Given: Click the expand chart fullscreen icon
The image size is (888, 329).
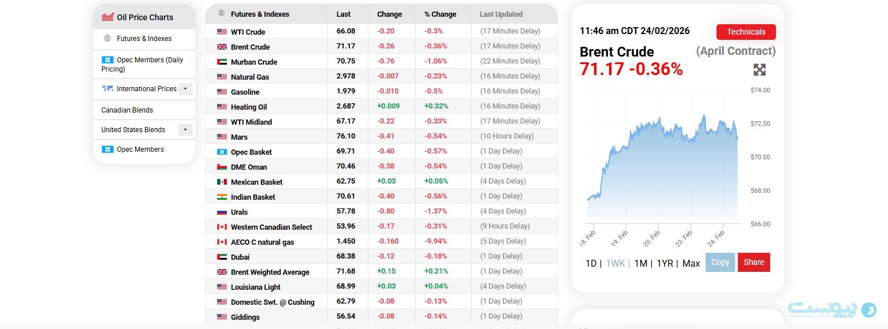Looking at the screenshot, I should 759,70.
